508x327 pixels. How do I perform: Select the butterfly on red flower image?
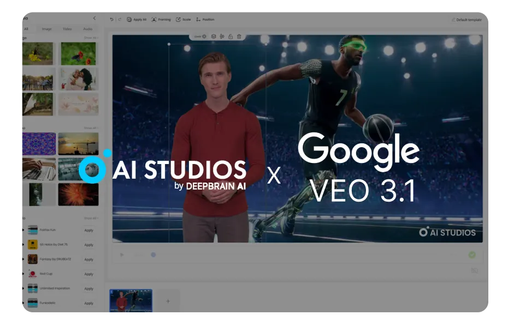(78, 53)
